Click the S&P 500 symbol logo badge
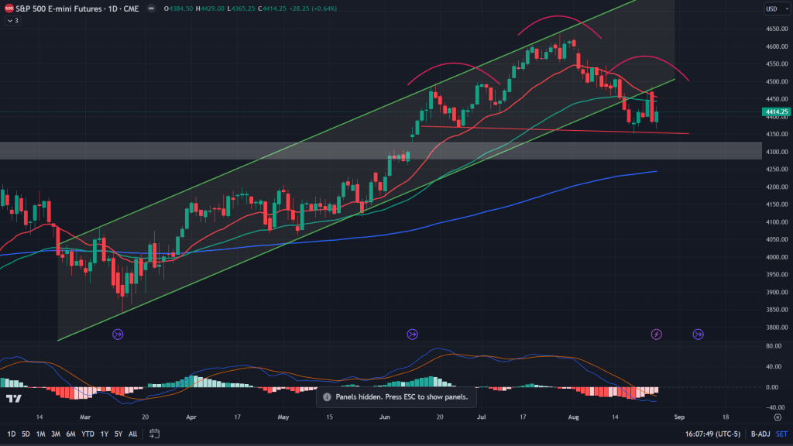793x446 pixels. tap(9, 9)
